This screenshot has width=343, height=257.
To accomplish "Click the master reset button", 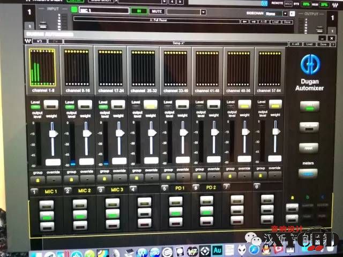I will coord(309,148).
